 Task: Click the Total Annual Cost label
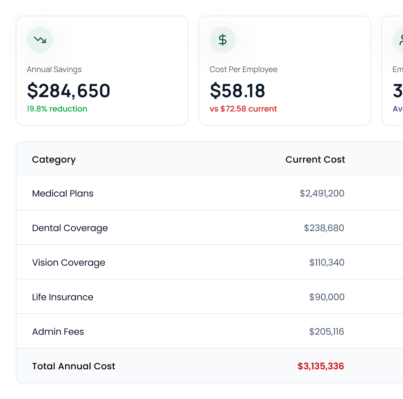(73, 366)
